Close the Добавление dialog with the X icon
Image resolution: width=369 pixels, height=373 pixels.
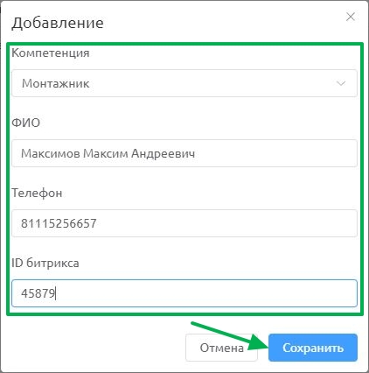[351, 17]
